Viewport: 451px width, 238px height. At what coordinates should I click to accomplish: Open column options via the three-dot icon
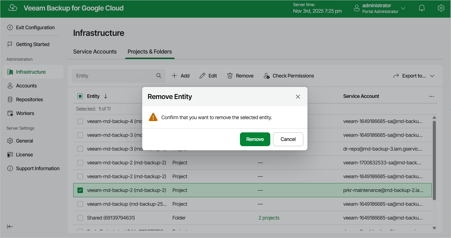[431, 96]
